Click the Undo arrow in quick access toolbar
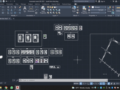The width and height of the screenshot is (120, 90). click(x=6, y=1)
